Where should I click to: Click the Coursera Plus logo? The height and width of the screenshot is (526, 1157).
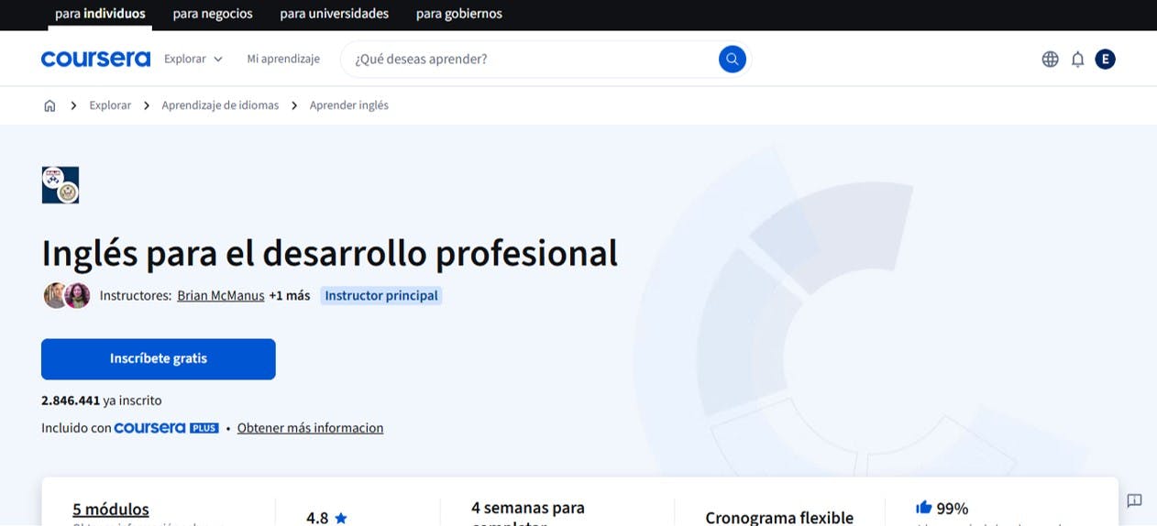166,428
